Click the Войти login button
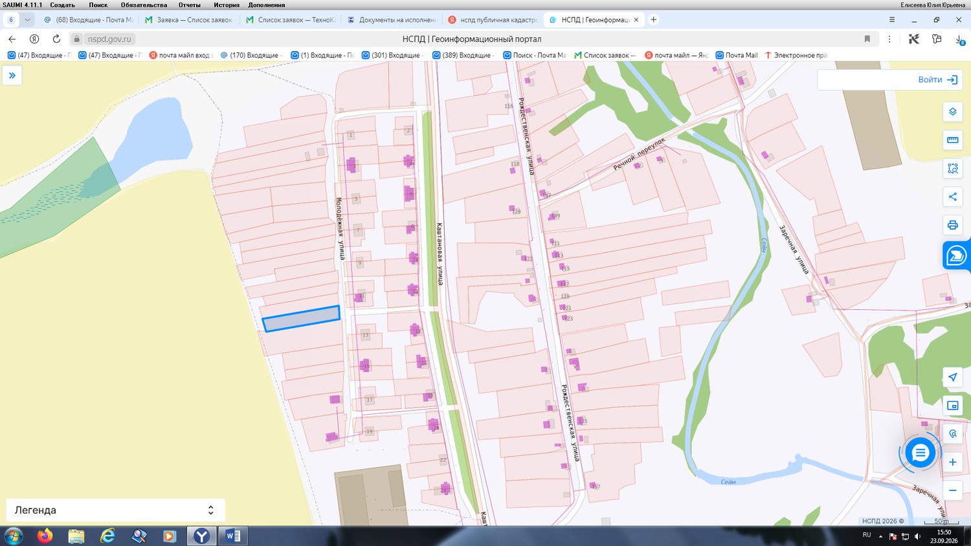Viewport: 971px width, 546px height. pos(937,80)
